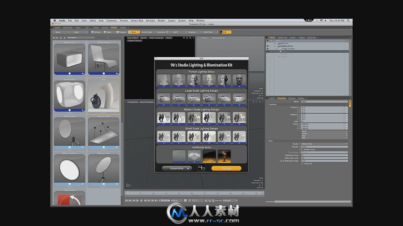Click the Name field containing Mesh
Image resolution: width=403 pixels, height=226 pixels.
coord(324,102)
